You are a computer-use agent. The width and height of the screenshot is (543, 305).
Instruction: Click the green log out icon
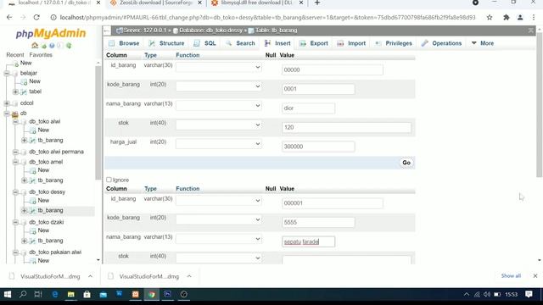(x=44, y=46)
